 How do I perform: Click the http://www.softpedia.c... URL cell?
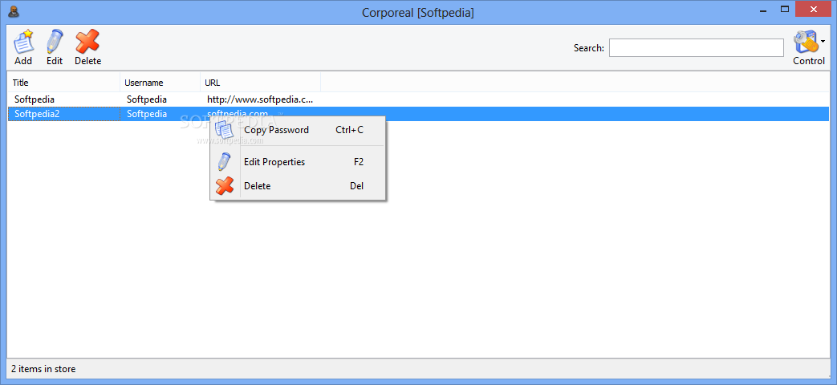261,99
